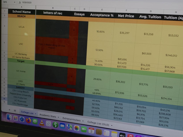Open Maps from the dock
The width and height of the screenshot is (183, 137).
pyautogui.click(x=69, y=127)
